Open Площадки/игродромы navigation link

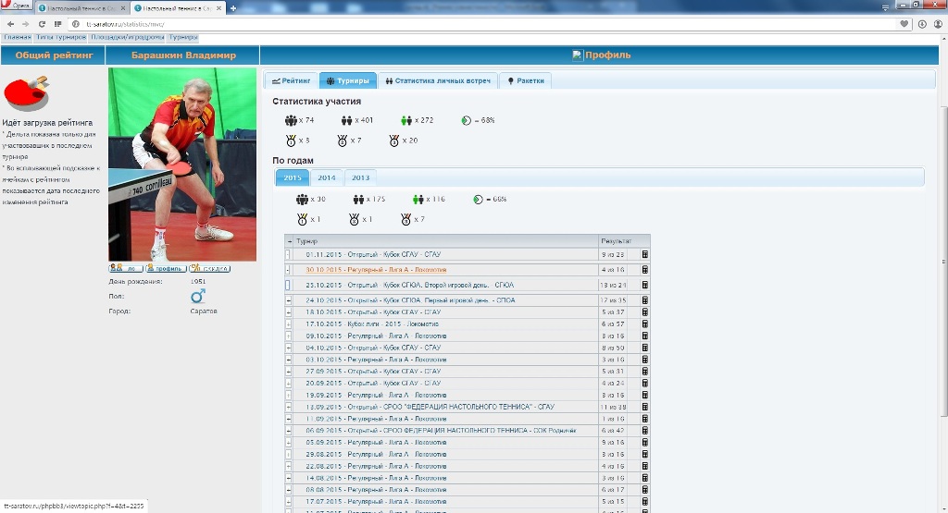pyautogui.click(x=127, y=37)
